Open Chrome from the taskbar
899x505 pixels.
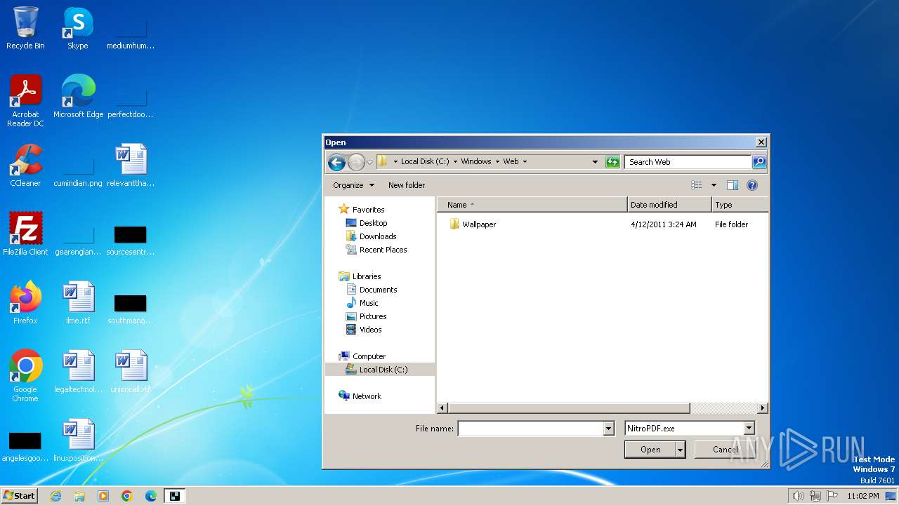tap(127, 496)
